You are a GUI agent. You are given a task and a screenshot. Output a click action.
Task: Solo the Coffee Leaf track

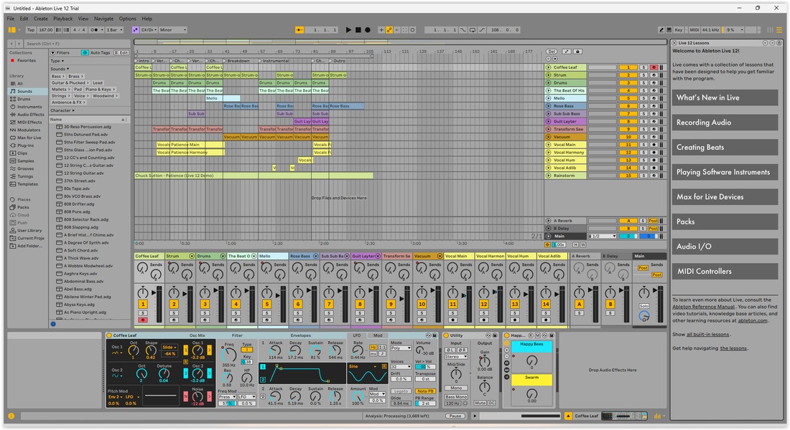pyautogui.click(x=643, y=67)
